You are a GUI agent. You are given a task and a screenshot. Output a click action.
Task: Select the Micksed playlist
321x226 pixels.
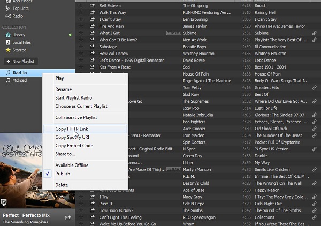pyautogui.click(x=20, y=80)
